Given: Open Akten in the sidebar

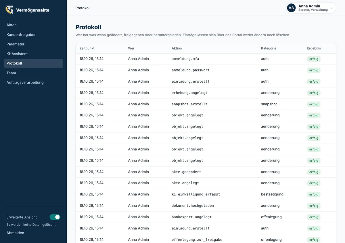Looking at the screenshot, I should [x=33, y=25].
